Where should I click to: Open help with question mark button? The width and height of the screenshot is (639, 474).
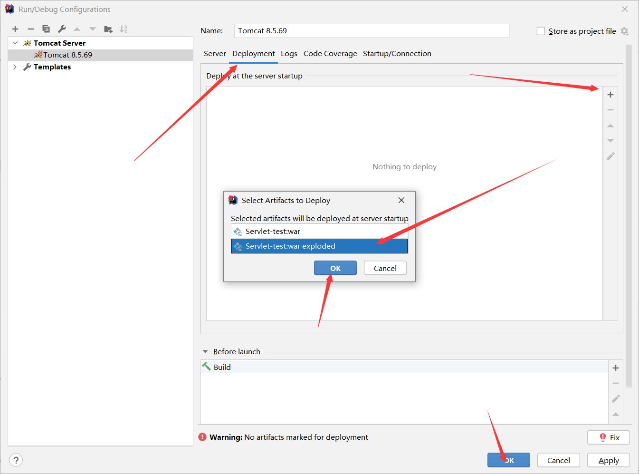(x=16, y=460)
